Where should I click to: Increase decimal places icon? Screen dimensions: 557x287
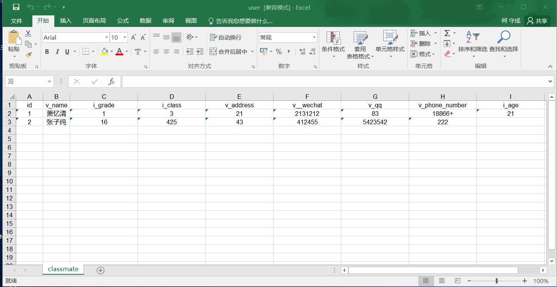tap(302, 52)
